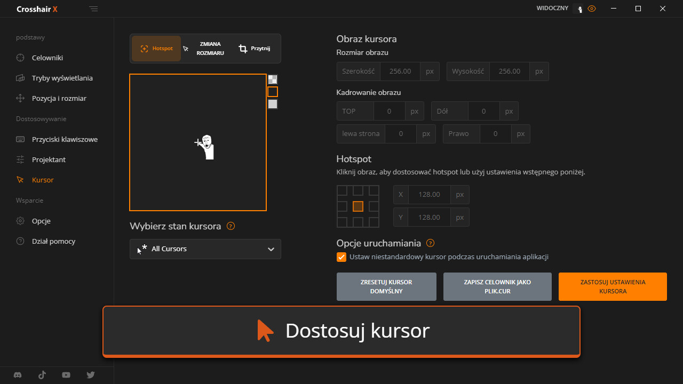Viewport: 683px width, 384px height.
Task: Click the help icon beside Wybierz stan kursora
Action: [x=231, y=226]
